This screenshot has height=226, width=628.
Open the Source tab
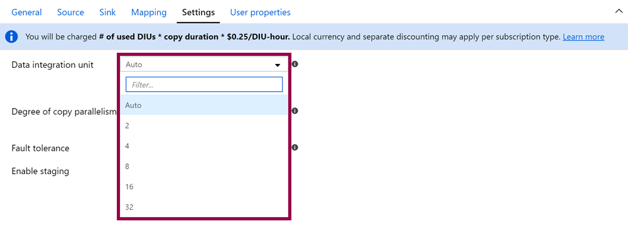(70, 13)
